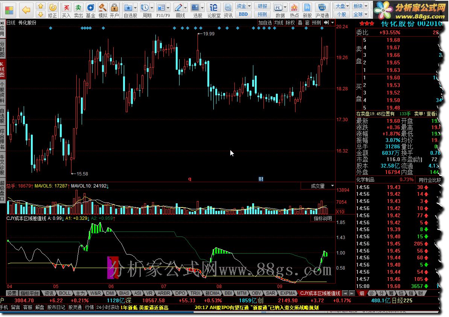
Task: Click the 卖出 sell icon
Action: coord(78,10)
